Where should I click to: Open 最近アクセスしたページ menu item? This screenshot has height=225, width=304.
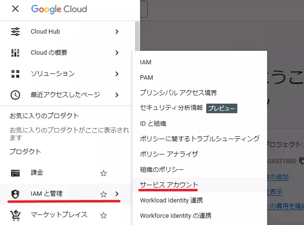[x=66, y=95]
